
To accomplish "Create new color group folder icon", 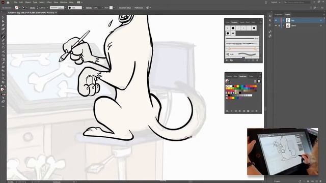I will pyautogui.click(x=248, y=111).
